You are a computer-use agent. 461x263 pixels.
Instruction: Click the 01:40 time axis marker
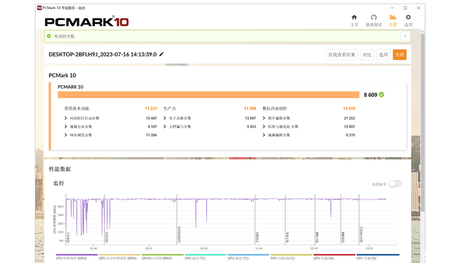tap(93, 248)
